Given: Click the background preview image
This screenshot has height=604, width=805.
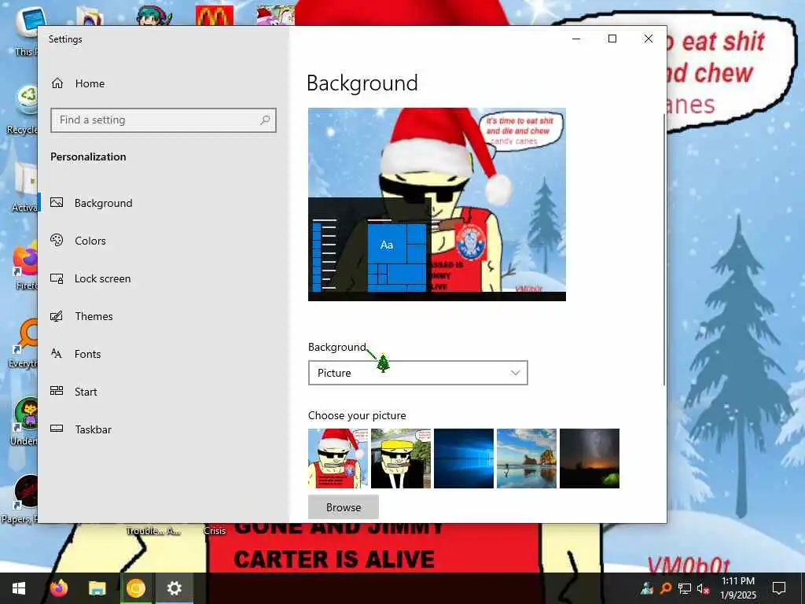Looking at the screenshot, I should 437,204.
